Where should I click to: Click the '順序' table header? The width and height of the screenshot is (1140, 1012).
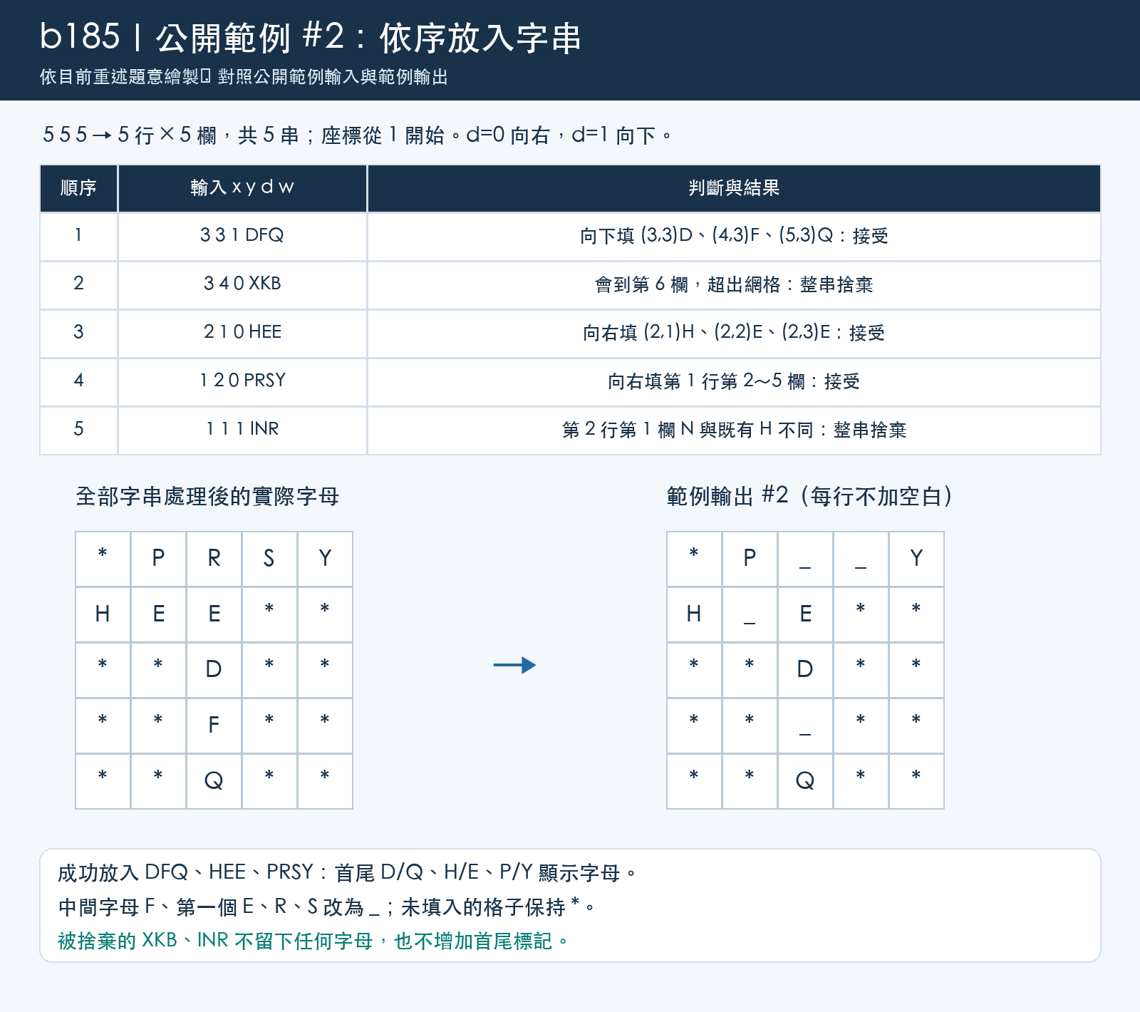pos(78,188)
